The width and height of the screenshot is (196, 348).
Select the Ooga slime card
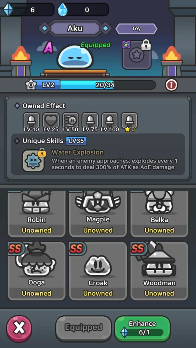(x=37, y=271)
